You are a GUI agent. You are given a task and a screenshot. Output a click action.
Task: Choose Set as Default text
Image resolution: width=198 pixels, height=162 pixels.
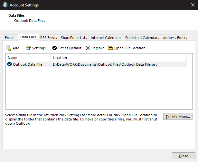tap(70, 48)
